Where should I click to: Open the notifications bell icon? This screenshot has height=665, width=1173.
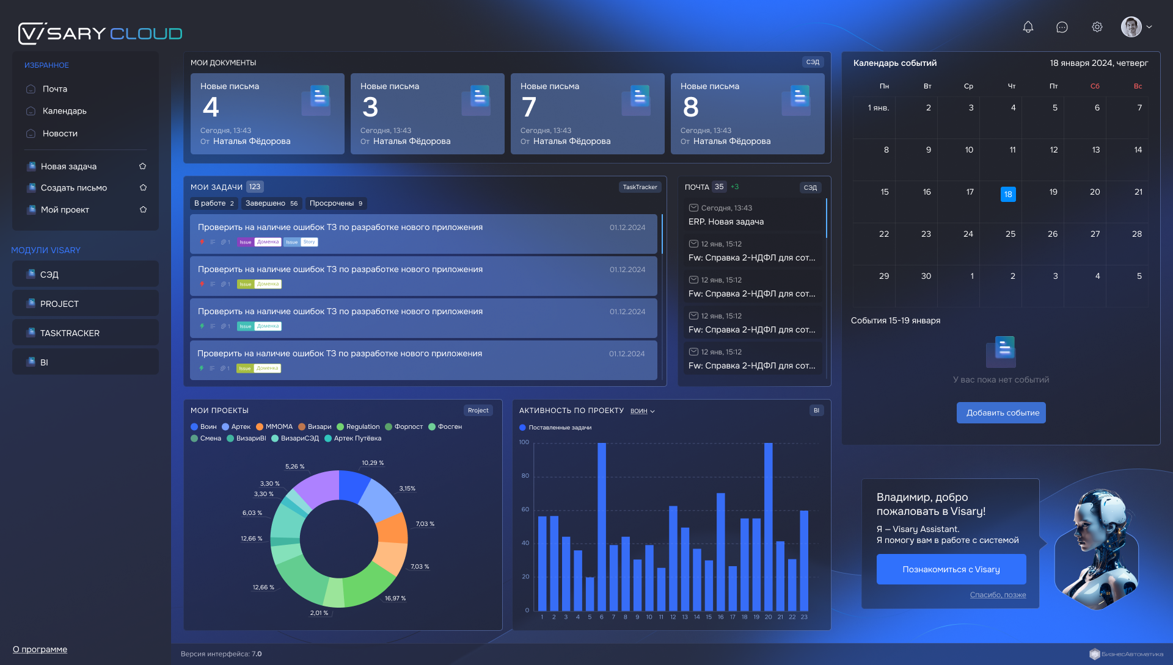1028,27
